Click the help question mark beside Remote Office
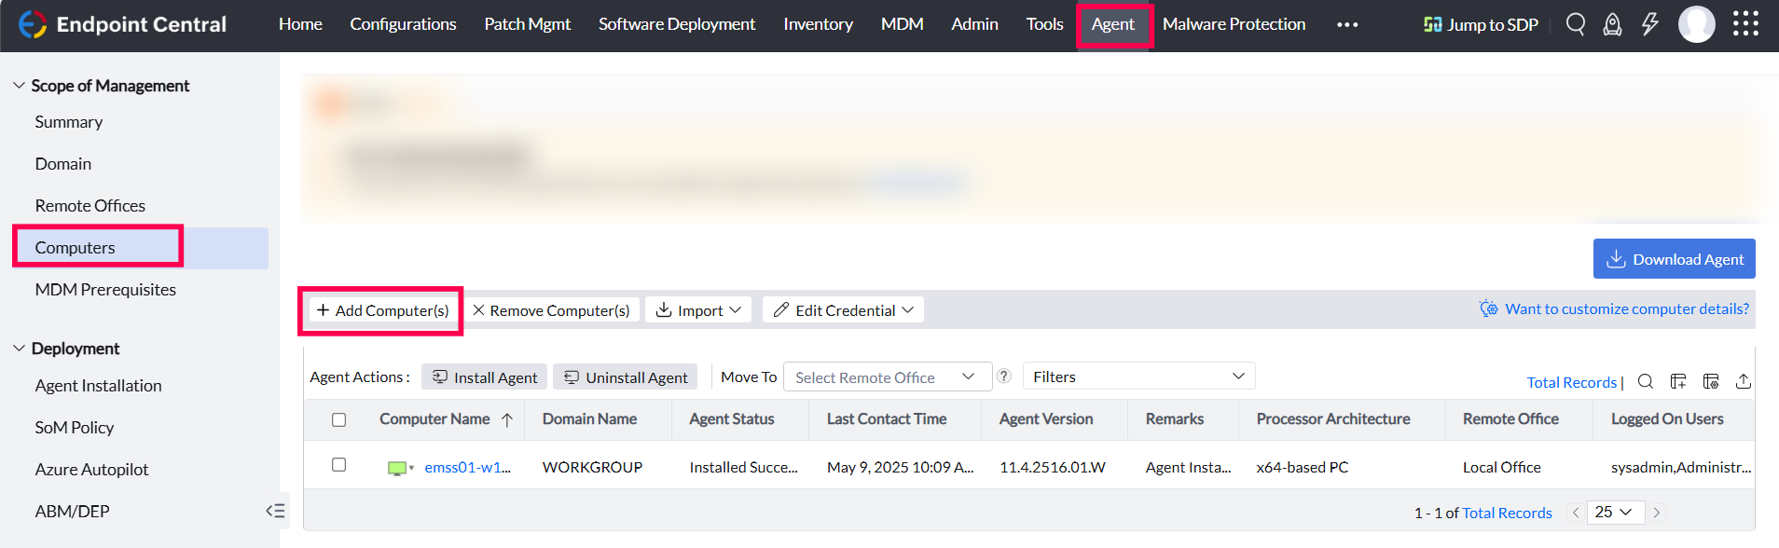This screenshot has height=548, width=1779. 1004,377
